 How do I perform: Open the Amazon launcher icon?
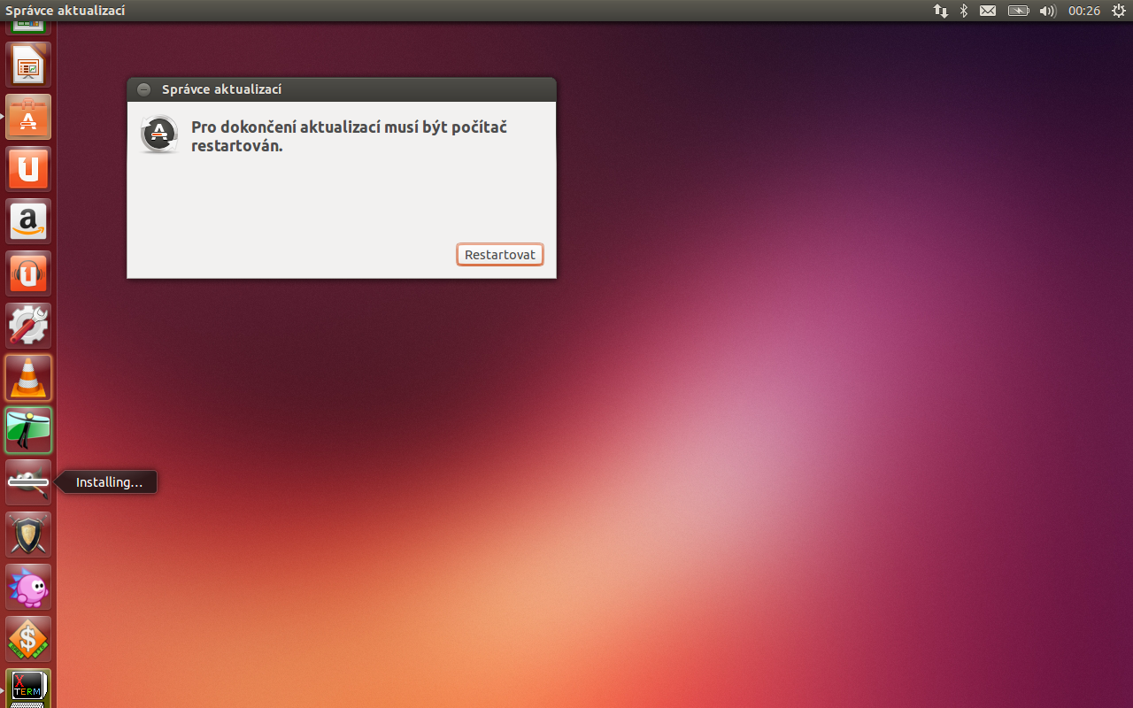[28, 221]
